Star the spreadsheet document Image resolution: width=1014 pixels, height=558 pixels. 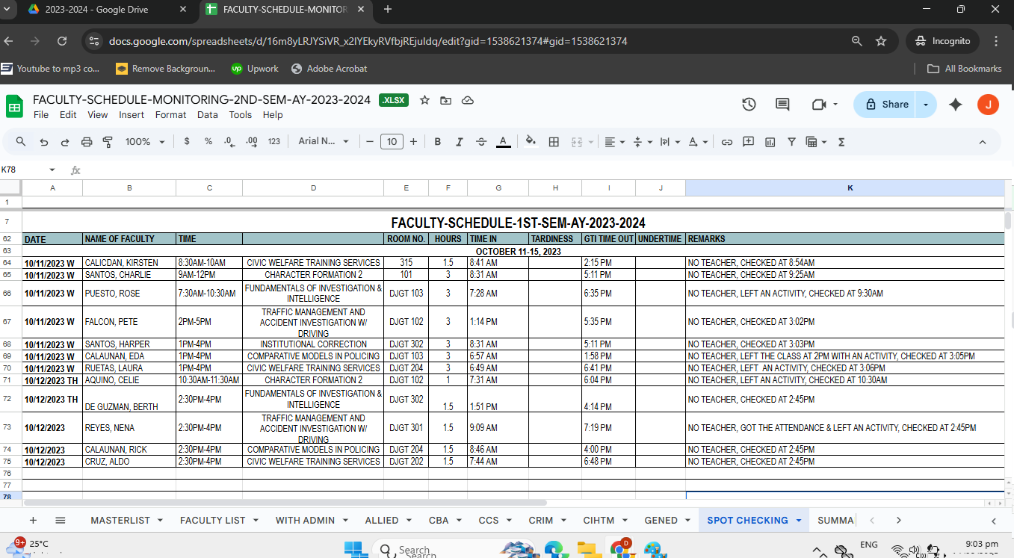point(424,101)
